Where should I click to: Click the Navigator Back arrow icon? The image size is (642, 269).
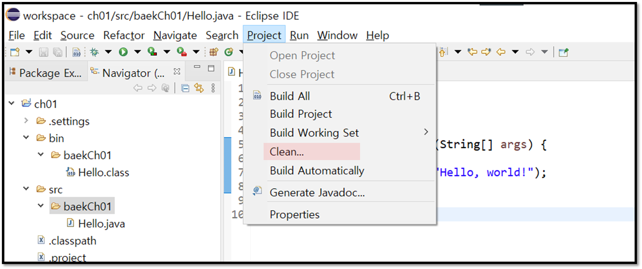(x=138, y=88)
